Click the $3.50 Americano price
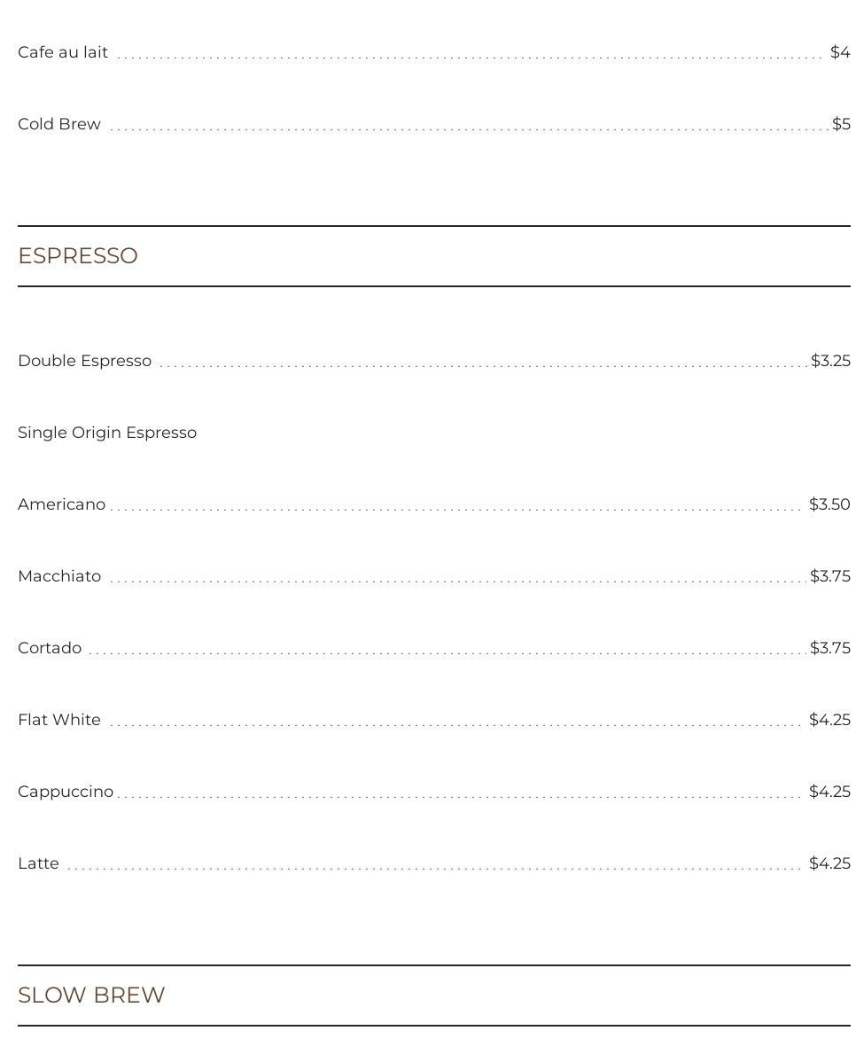Screen dimensions: 856x1062 point(829,504)
